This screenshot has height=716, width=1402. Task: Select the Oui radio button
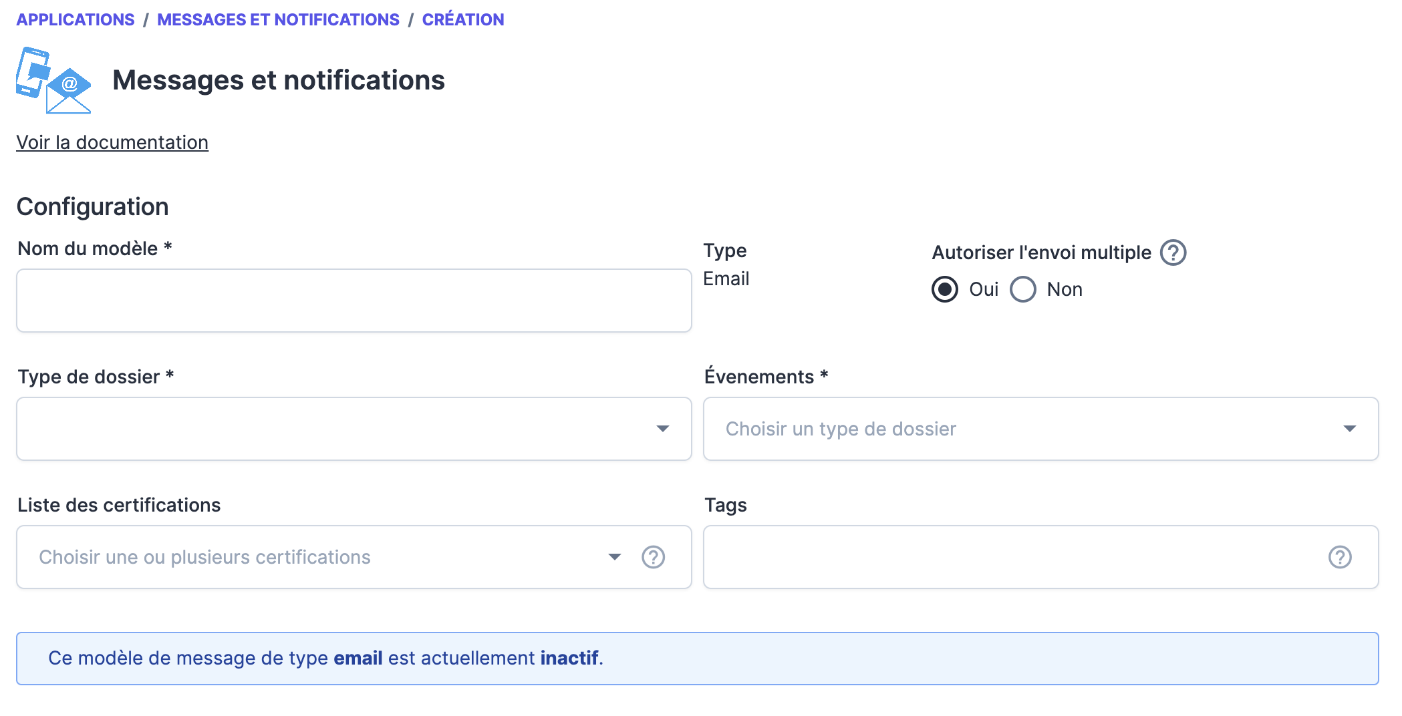point(945,290)
